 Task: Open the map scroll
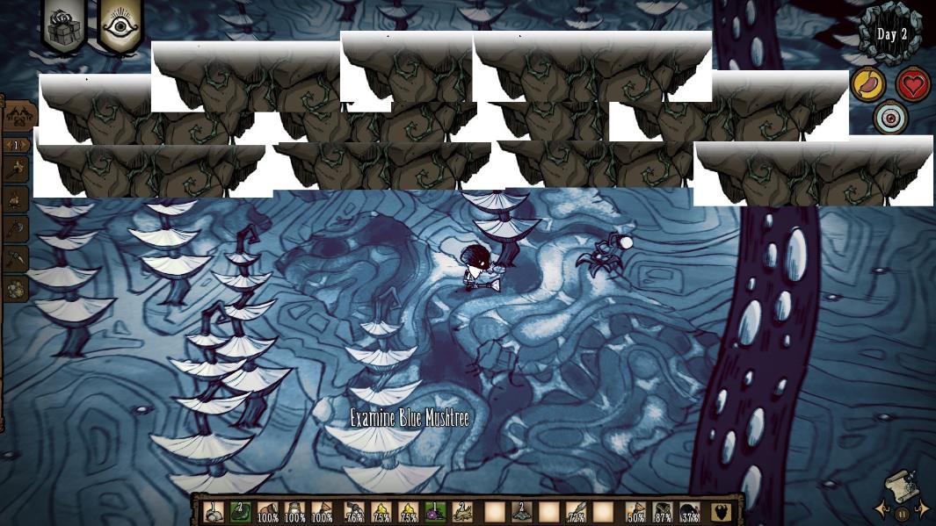pos(902,486)
